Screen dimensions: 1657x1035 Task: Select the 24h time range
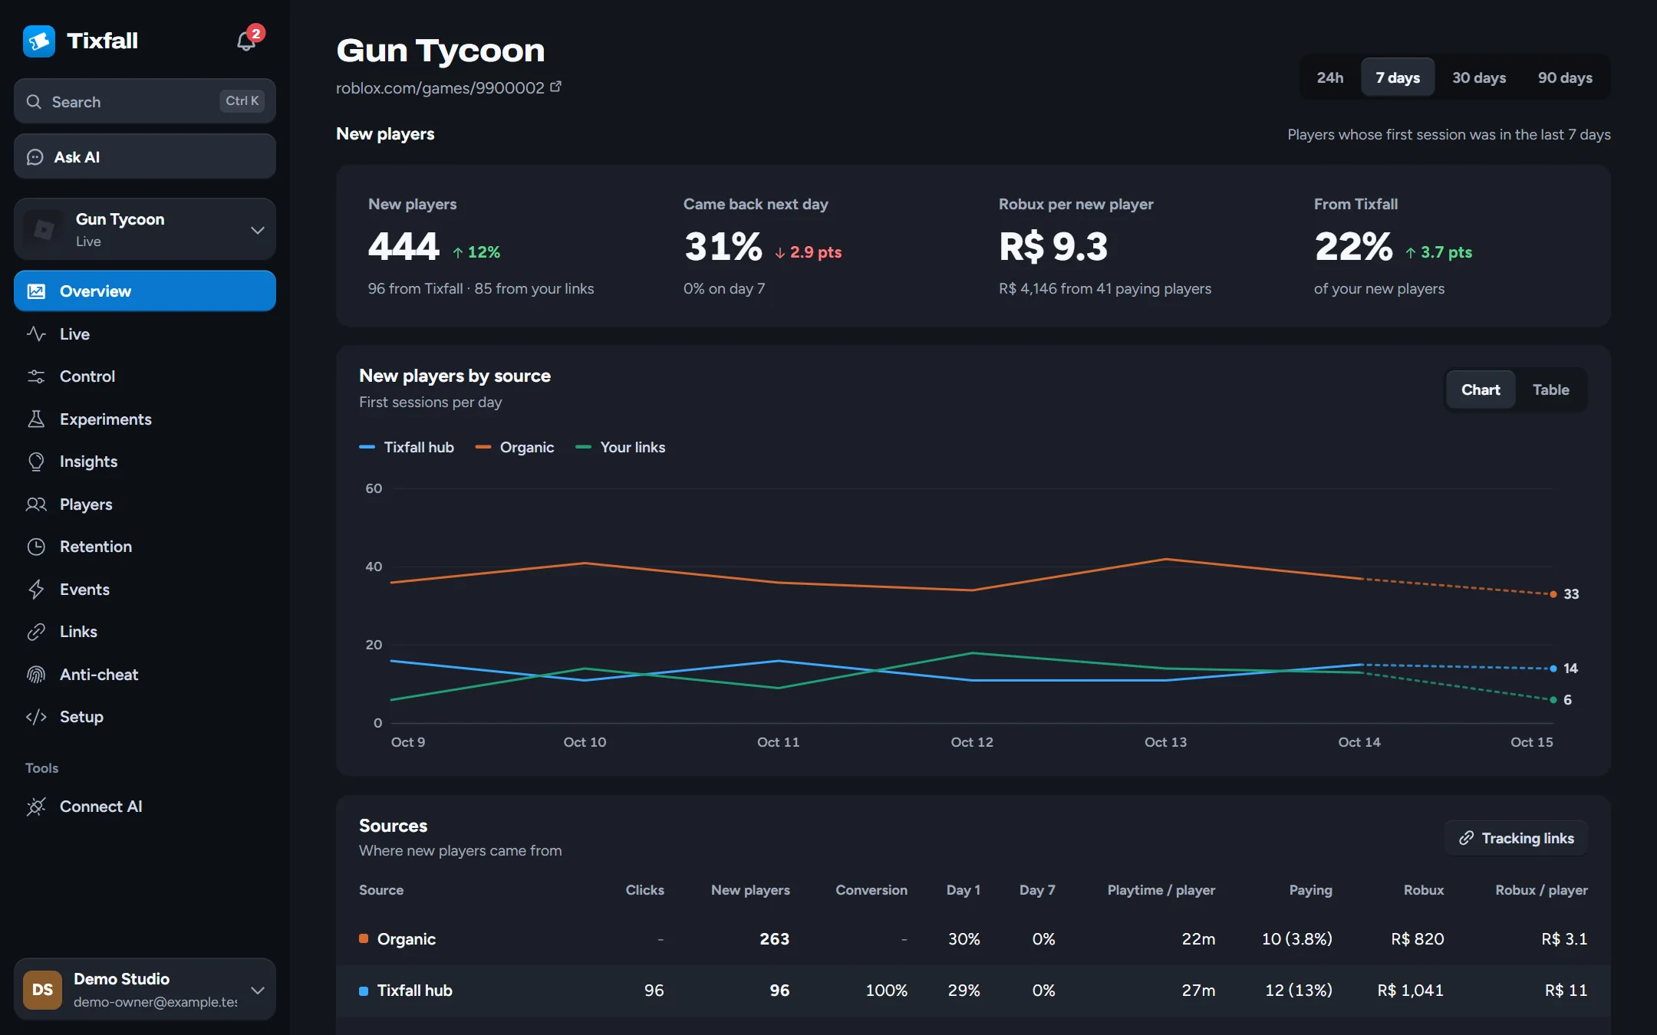tap(1330, 77)
